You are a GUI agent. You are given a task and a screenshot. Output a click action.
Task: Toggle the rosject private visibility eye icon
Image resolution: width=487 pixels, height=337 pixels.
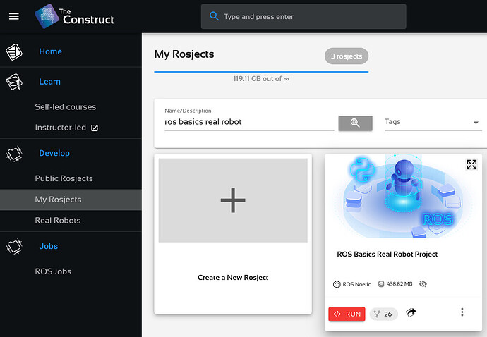423,284
